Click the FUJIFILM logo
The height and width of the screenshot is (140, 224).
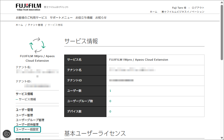coord(28,7)
